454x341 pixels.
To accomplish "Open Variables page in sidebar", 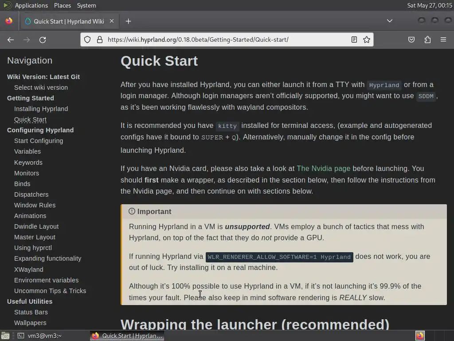I will click(x=27, y=151).
